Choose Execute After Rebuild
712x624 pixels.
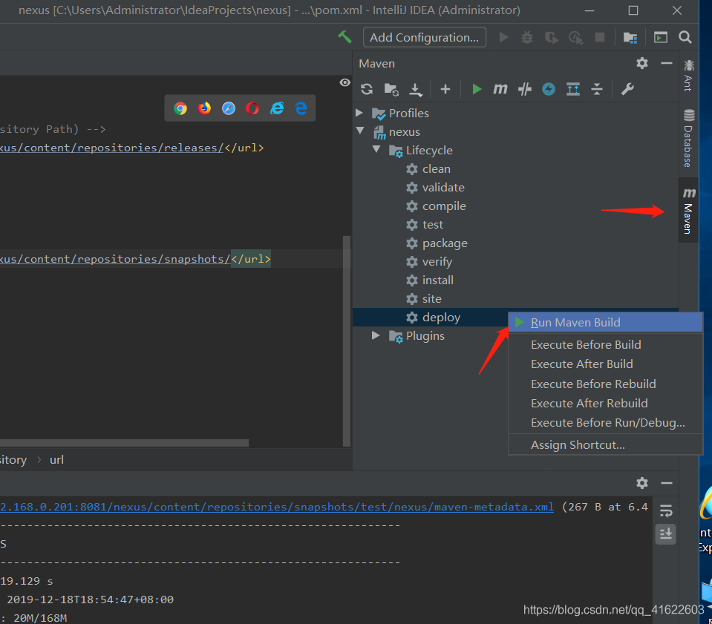(605, 403)
